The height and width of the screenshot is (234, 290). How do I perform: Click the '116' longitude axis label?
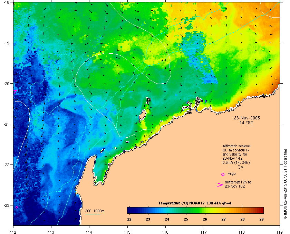pos(165,232)
